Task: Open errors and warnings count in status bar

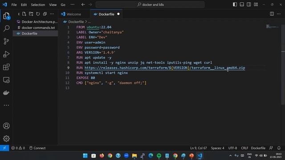Action: pos(18,148)
